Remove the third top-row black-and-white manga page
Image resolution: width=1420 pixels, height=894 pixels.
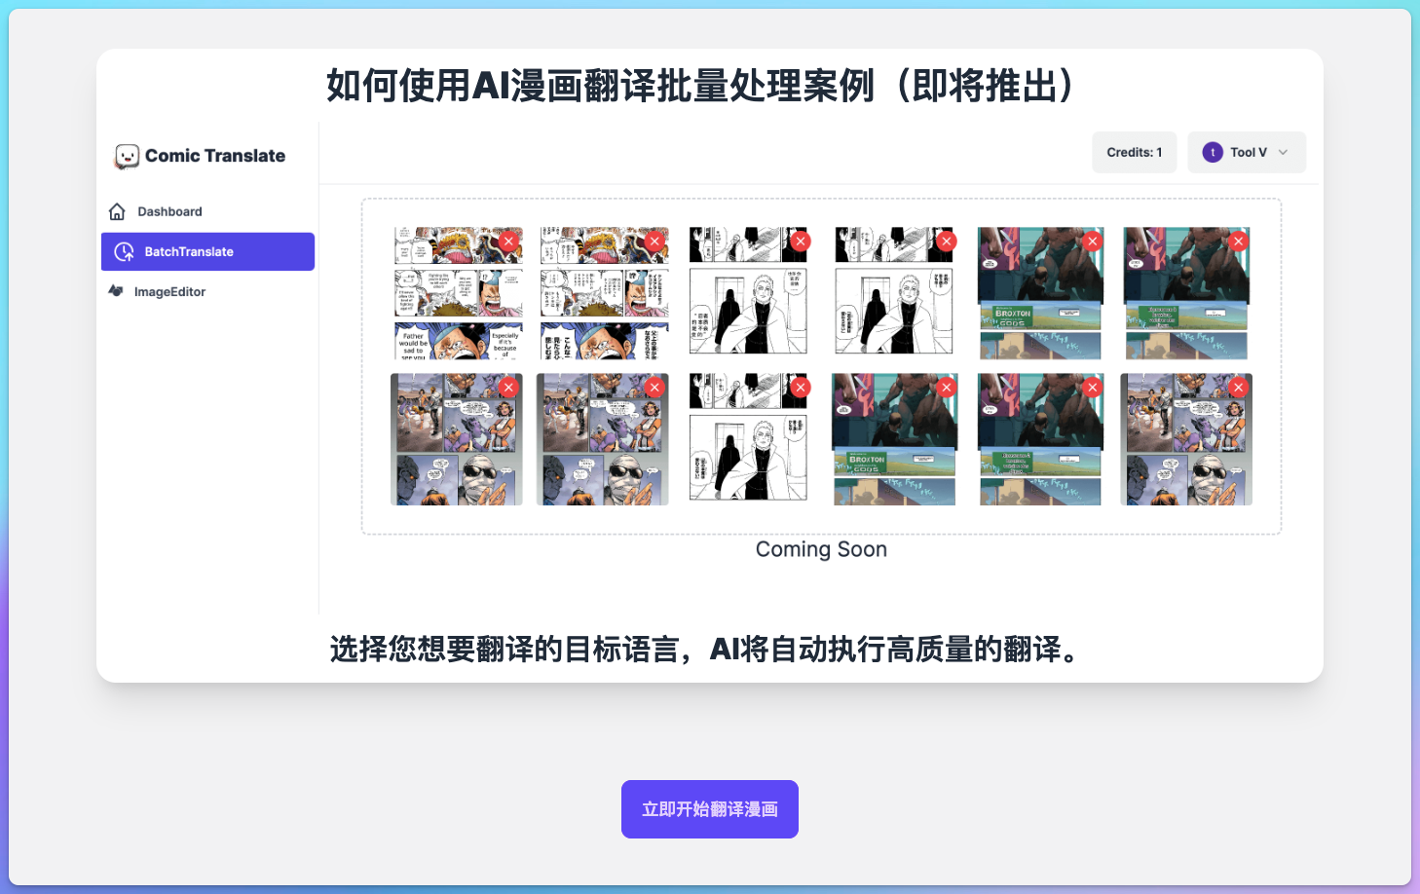click(801, 242)
